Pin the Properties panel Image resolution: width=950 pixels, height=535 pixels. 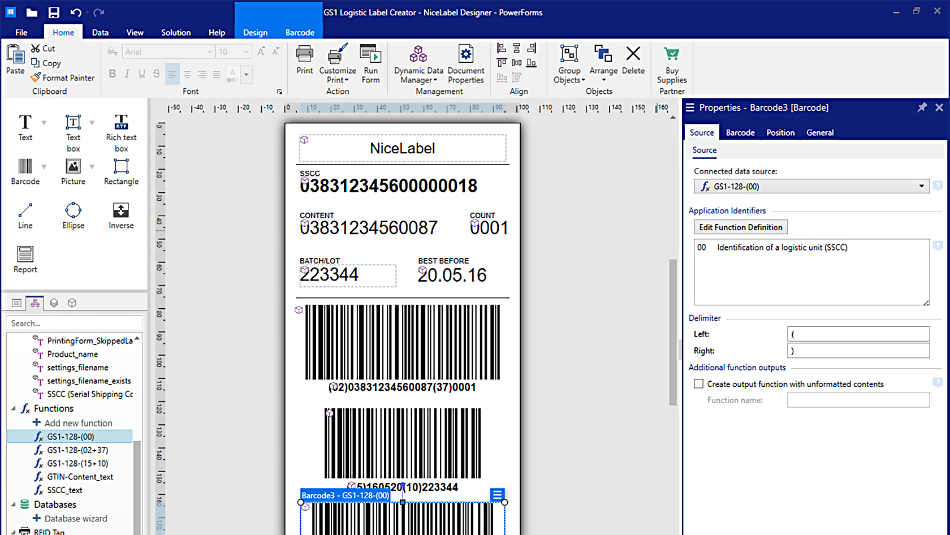922,107
